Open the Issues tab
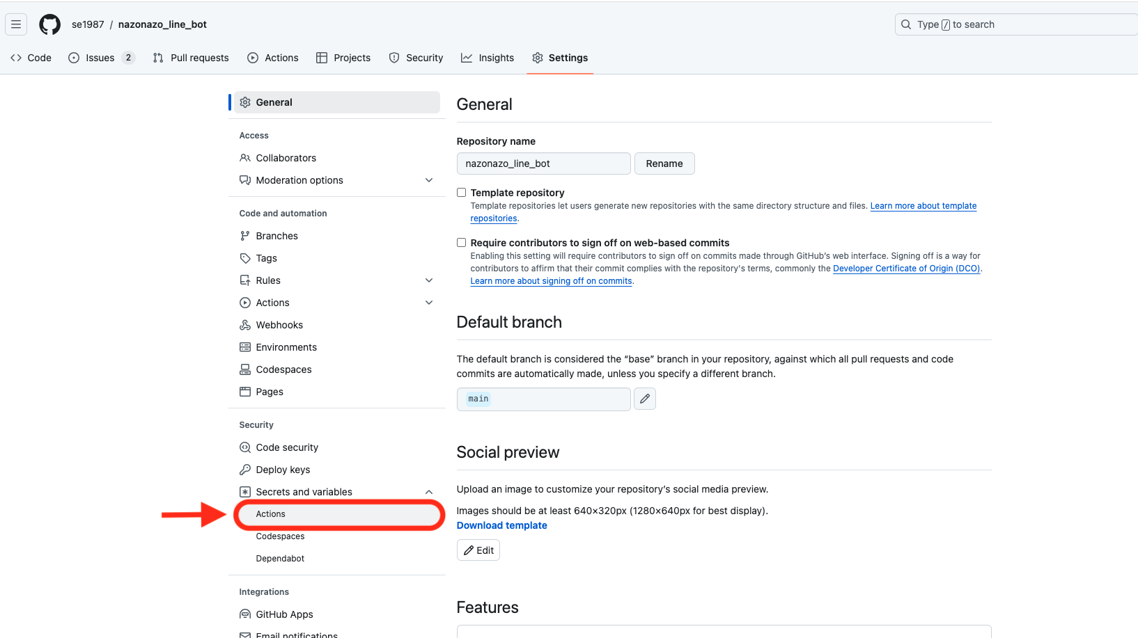The height and width of the screenshot is (638, 1138). pyautogui.click(x=102, y=58)
